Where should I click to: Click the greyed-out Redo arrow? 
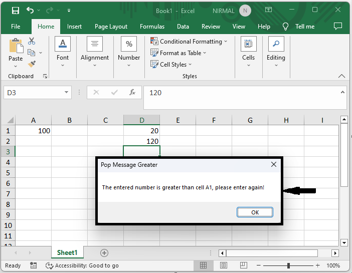(x=49, y=10)
